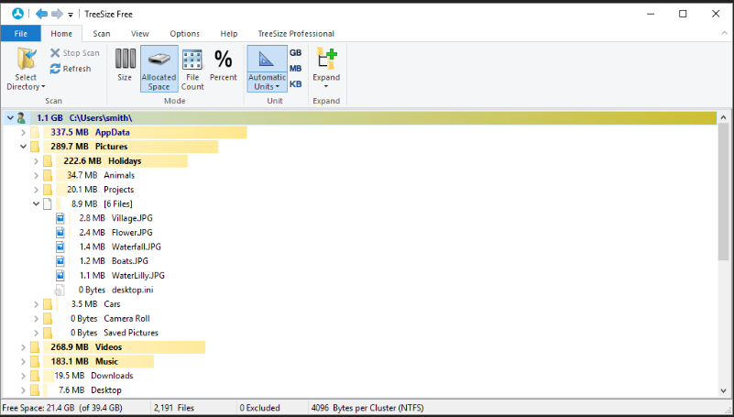
Task: Select the Camera Roll row
Action: coord(360,319)
